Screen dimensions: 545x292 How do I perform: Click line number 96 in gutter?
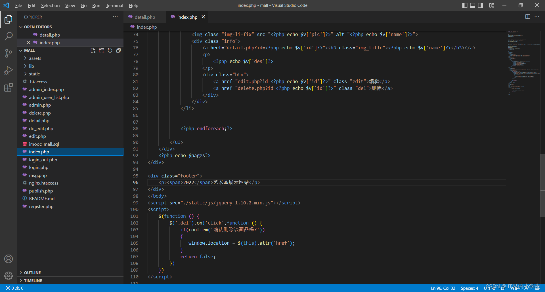[135, 182]
